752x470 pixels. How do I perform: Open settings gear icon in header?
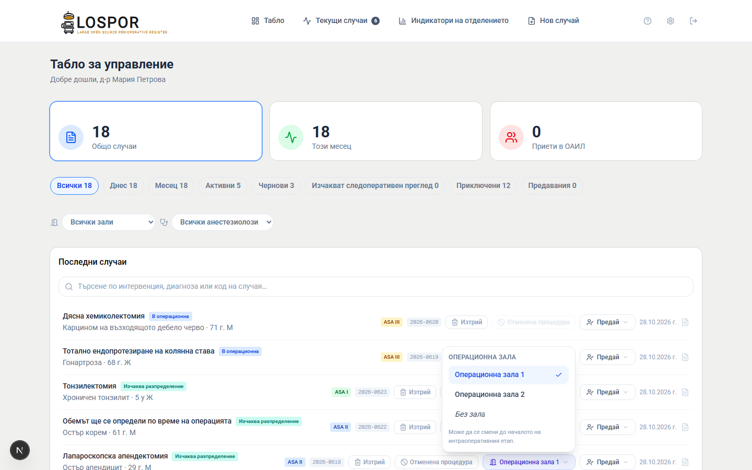(x=671, y=21)
